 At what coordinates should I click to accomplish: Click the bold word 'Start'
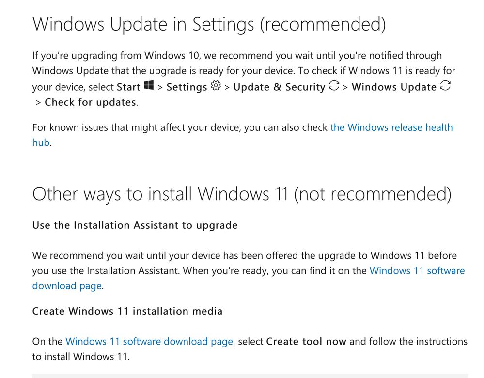(128, 87)
